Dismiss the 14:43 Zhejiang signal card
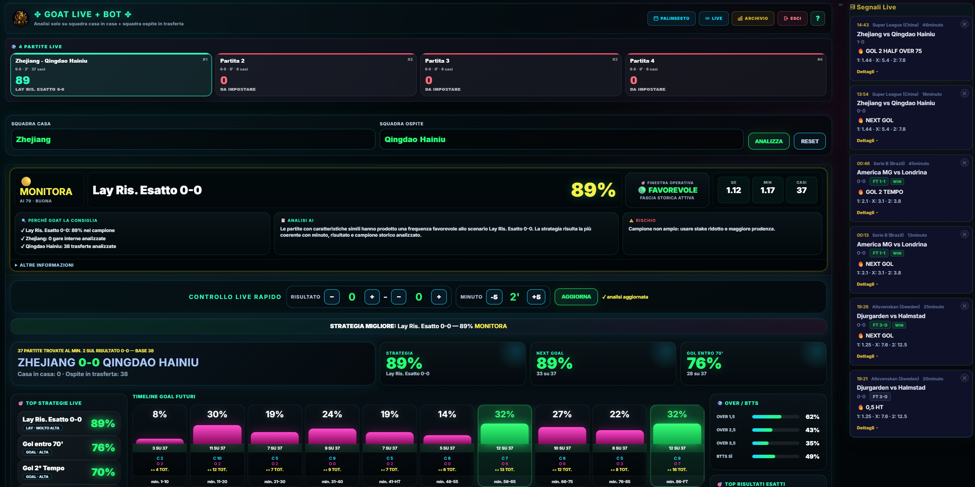Image resolution: width=975 pixels, height=487 pixels. [964, 24]
